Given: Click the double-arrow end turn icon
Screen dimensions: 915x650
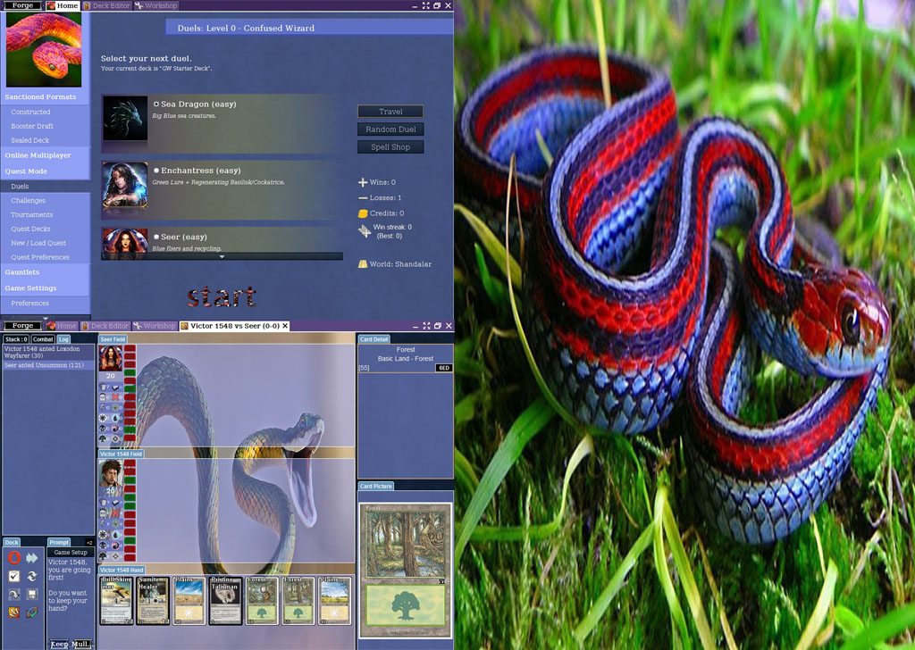Looking at the screenshot, I should (x=32, y=558).
